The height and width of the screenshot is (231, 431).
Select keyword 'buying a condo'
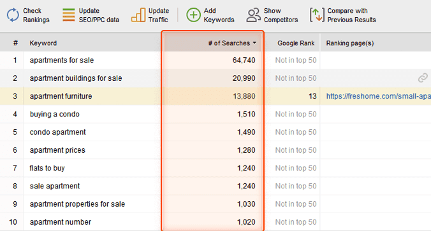tap(54, 114)
